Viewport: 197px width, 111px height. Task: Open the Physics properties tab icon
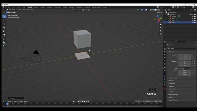click(165, 76)
